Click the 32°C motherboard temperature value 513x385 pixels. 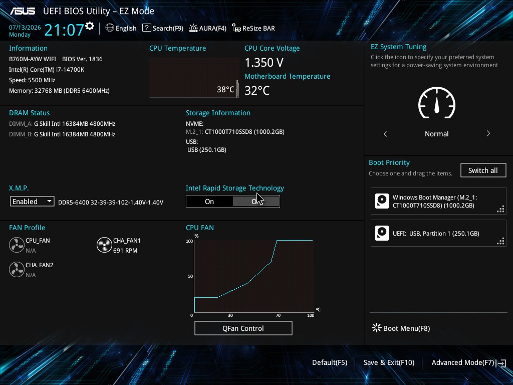tap(257, 90)
